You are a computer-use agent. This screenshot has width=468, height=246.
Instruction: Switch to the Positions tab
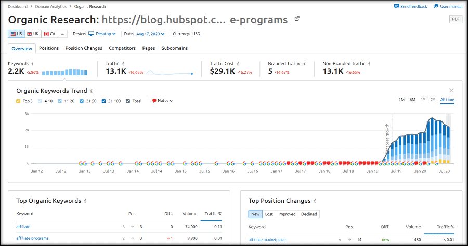(49, 48)
